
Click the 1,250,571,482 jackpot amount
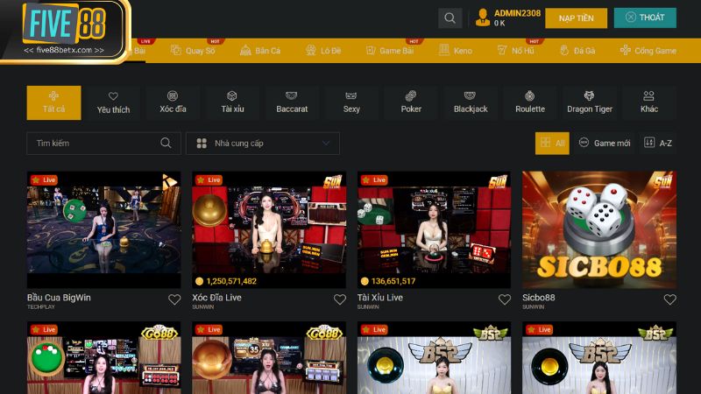coord(231,281)
